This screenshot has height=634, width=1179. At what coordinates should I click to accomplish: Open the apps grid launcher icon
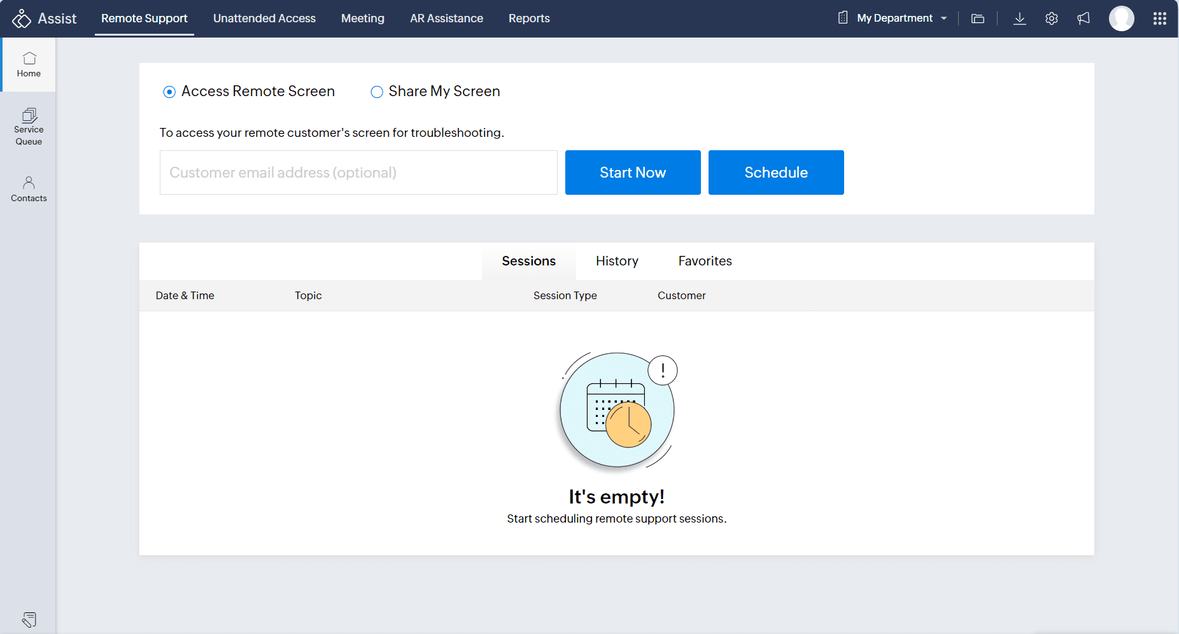(1159, 18)
